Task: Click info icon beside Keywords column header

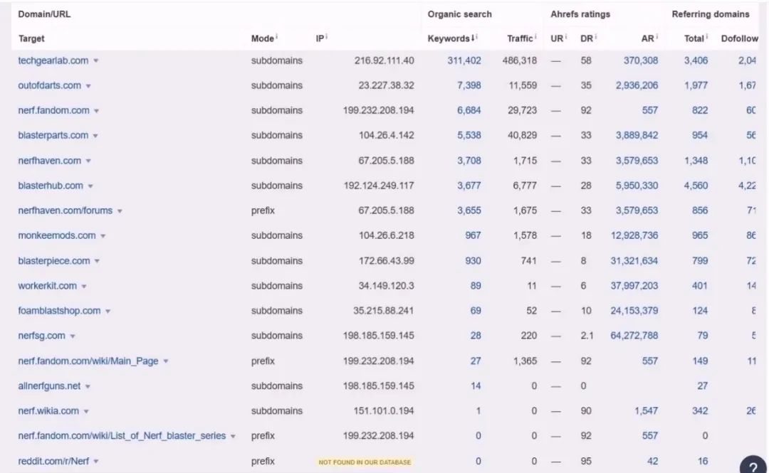Action: point(476,38)
